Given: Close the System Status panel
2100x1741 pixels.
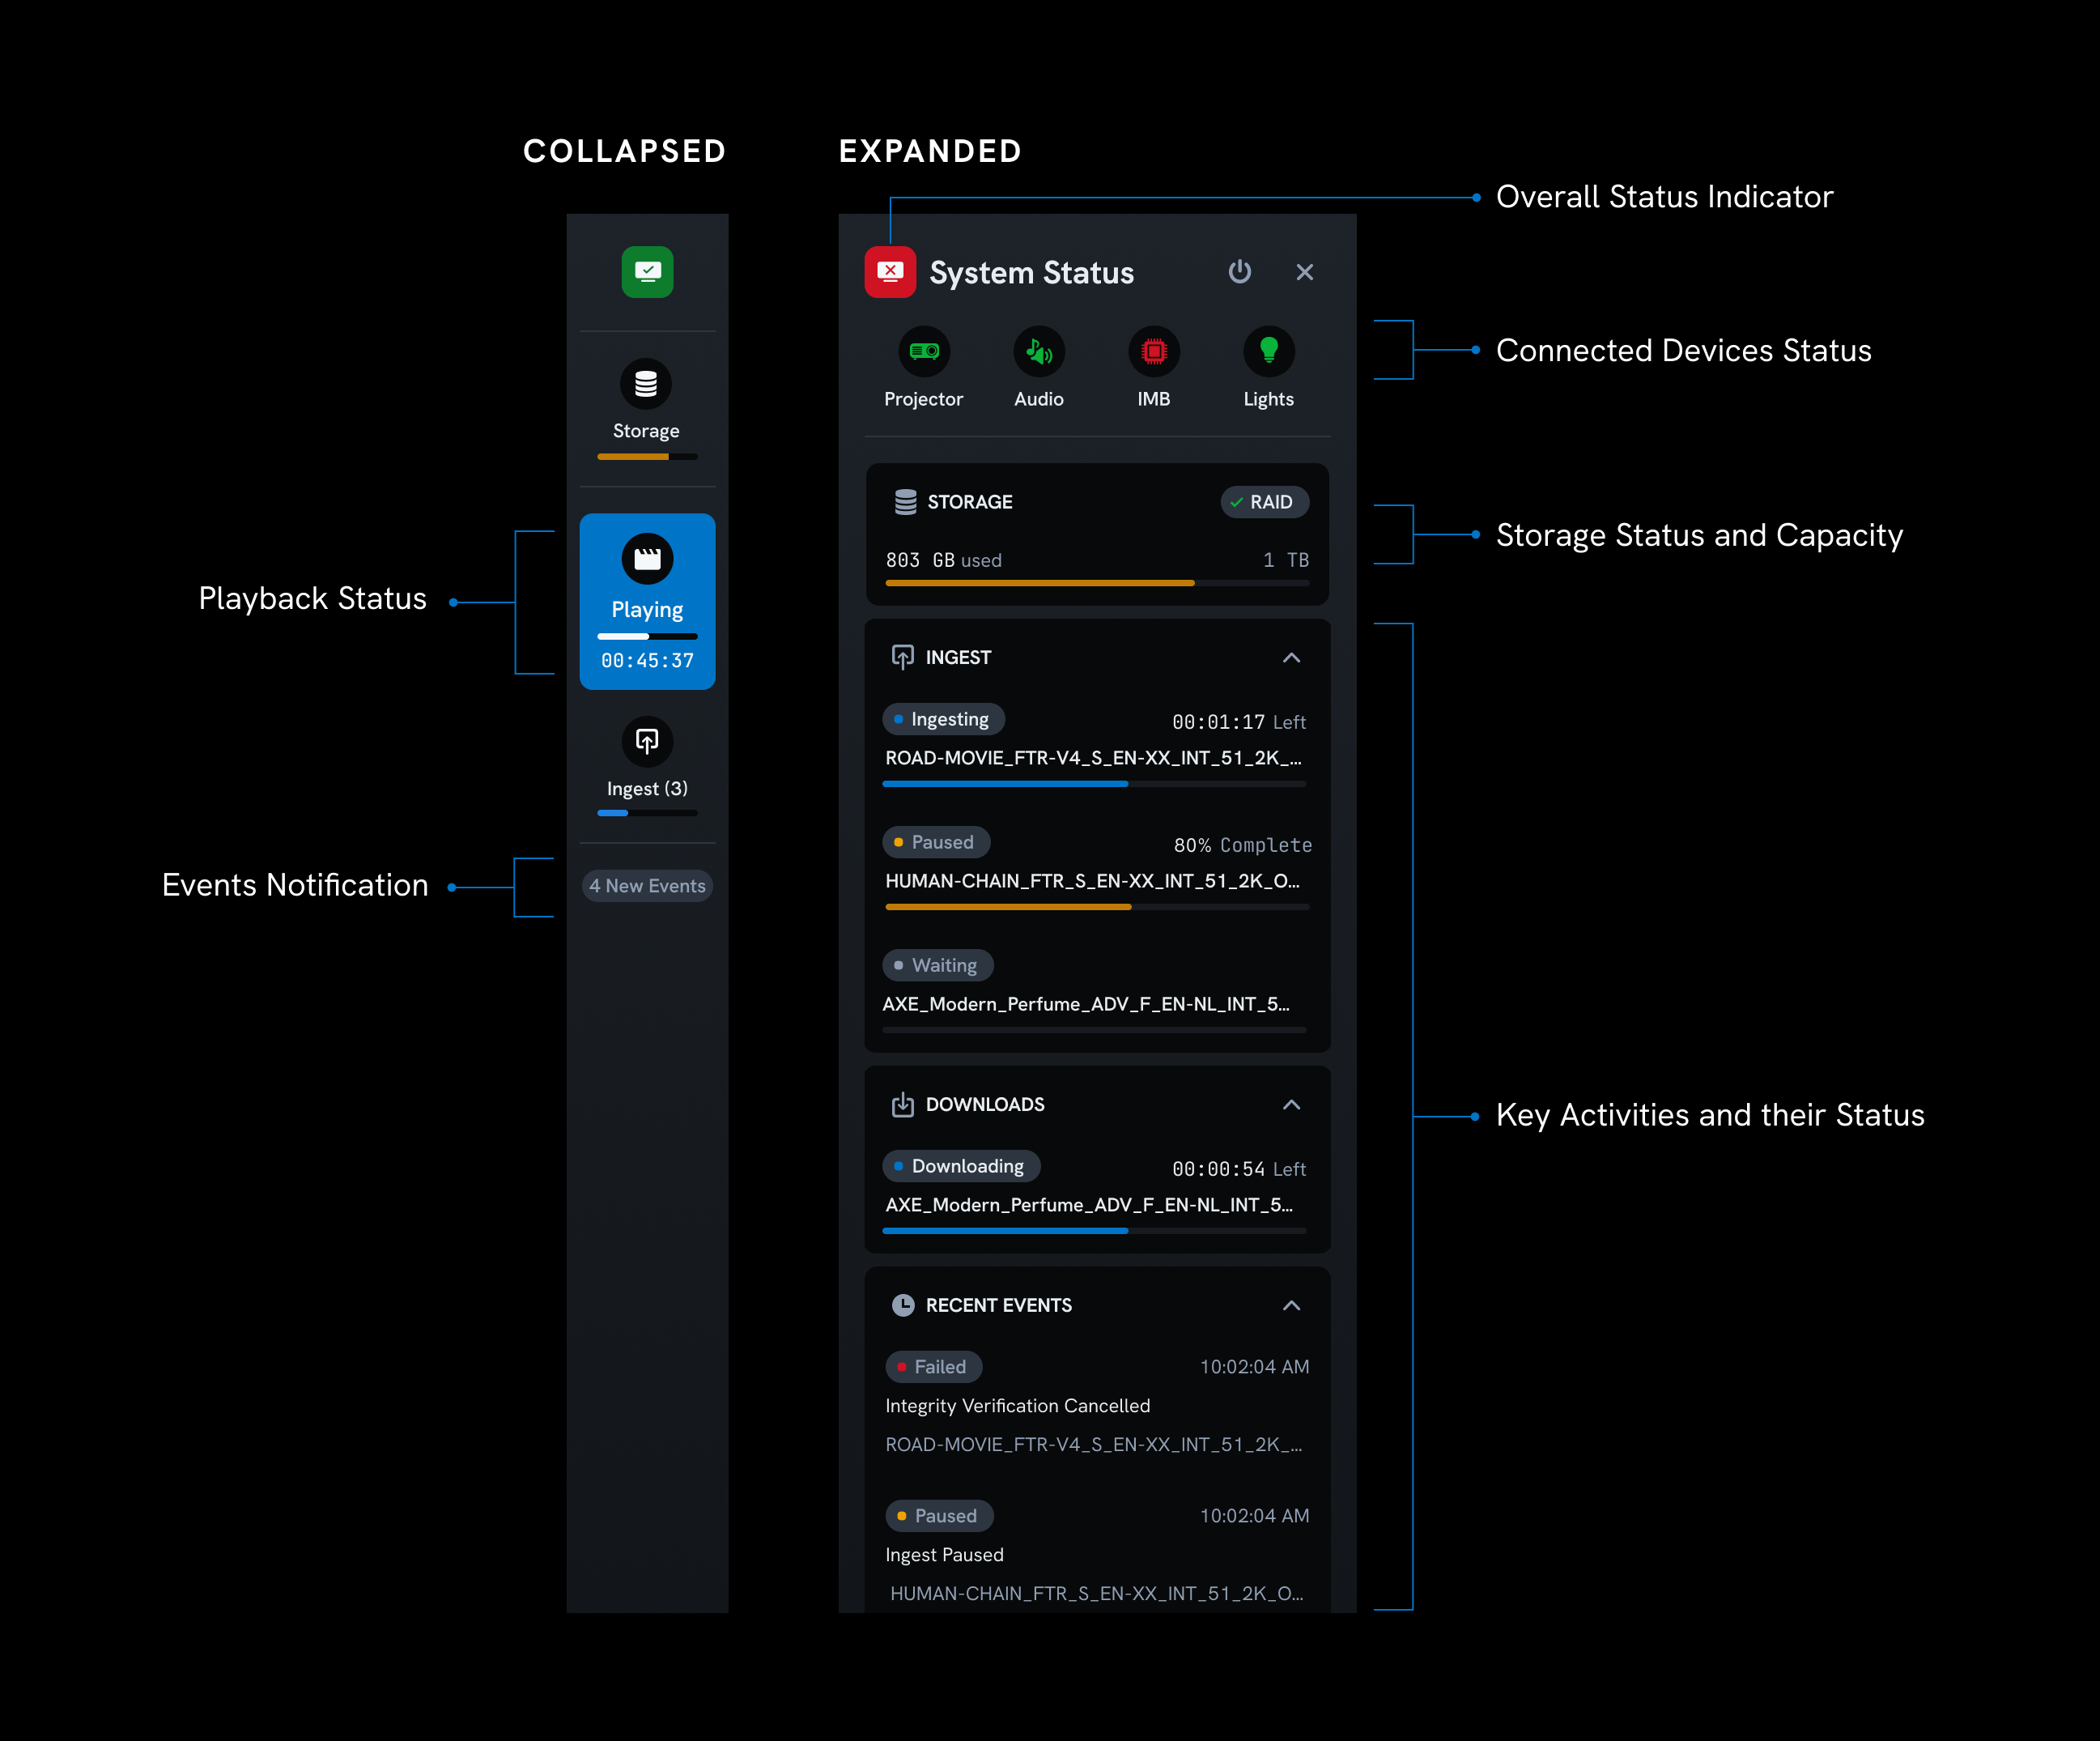Looking at the screenshot, I should [x=1305, y=272].
